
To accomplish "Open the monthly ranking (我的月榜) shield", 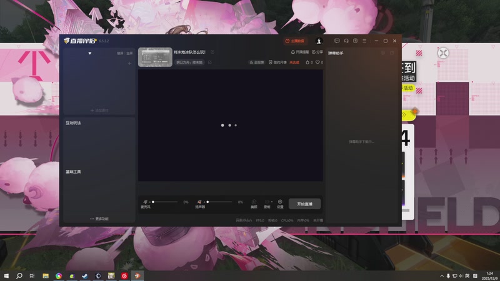I will click(x=277, y=62).
